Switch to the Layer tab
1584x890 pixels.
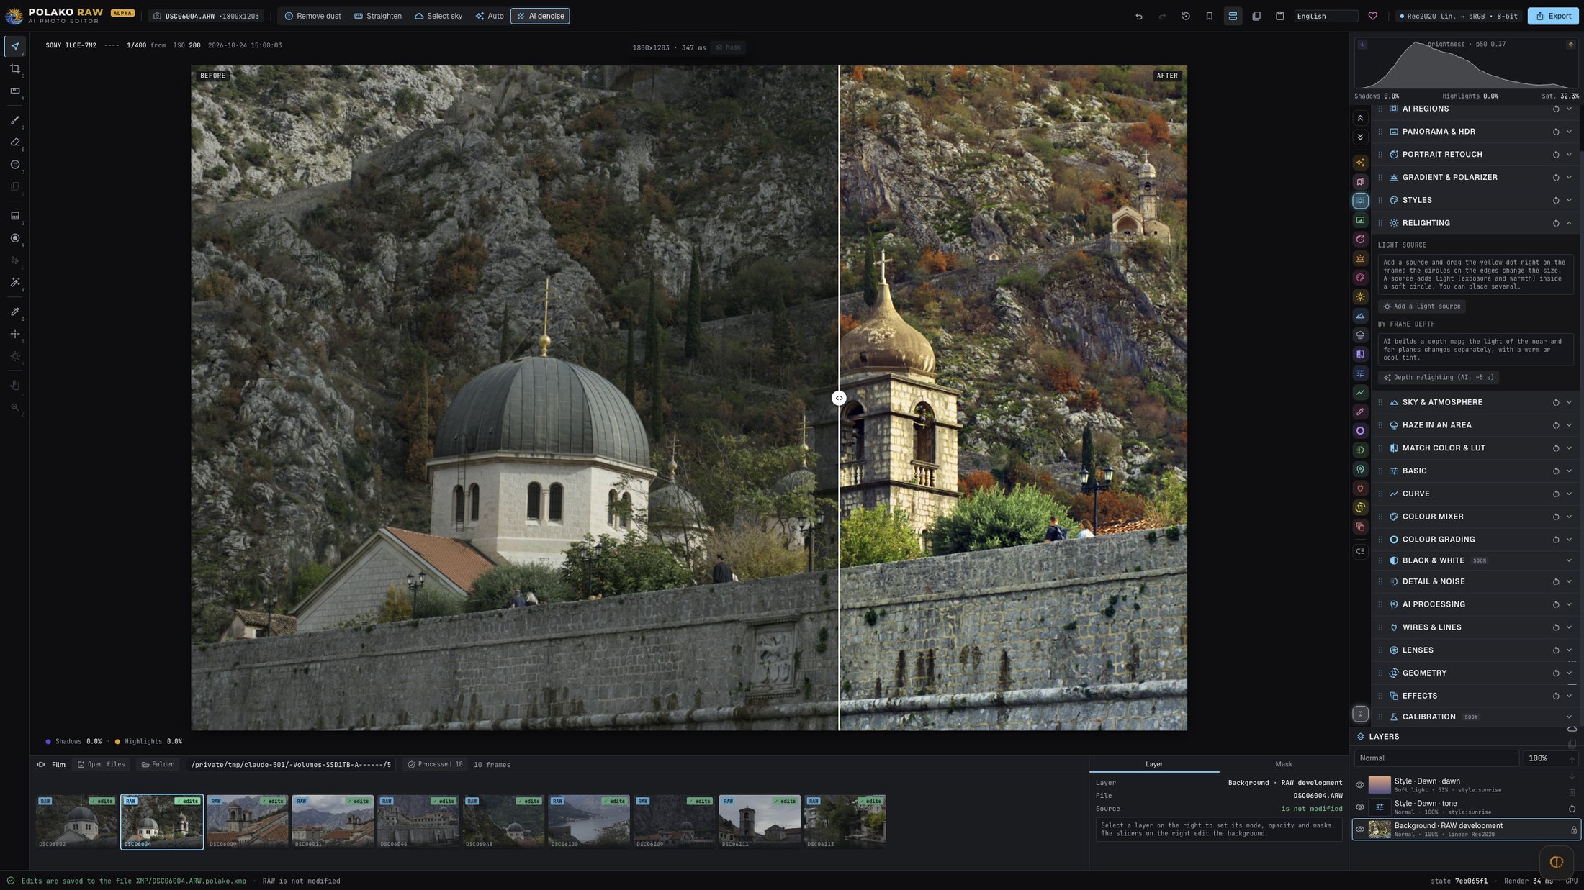click(1154, 764)
